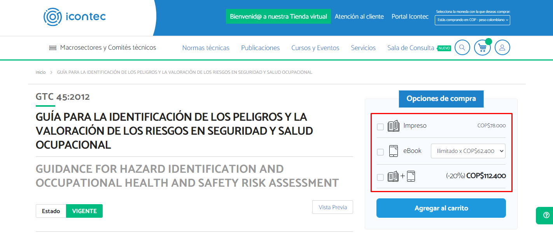The height and width of the screenshot is (236, 553).
Task: Expand Macrosectores y Comités técnicos
Action: pyautogui.click(x=108, y=47)
